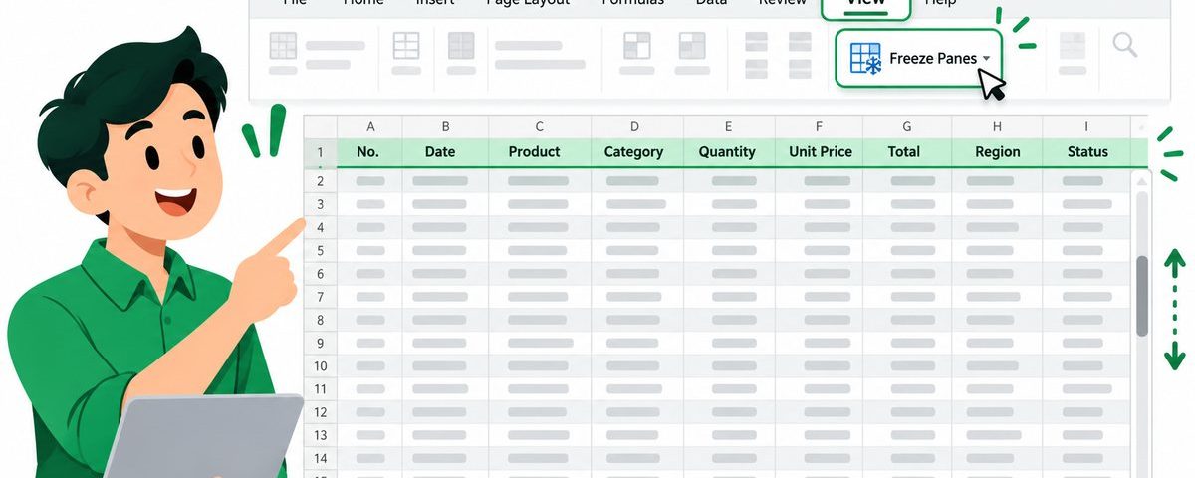This screenshot has height=478, width=1195.
Task: Select row 12 by its row number
Action: point(321,412)
